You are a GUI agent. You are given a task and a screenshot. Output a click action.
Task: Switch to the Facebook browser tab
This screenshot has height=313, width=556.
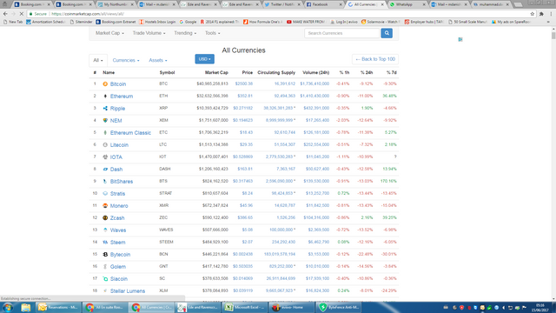point(324,4)
